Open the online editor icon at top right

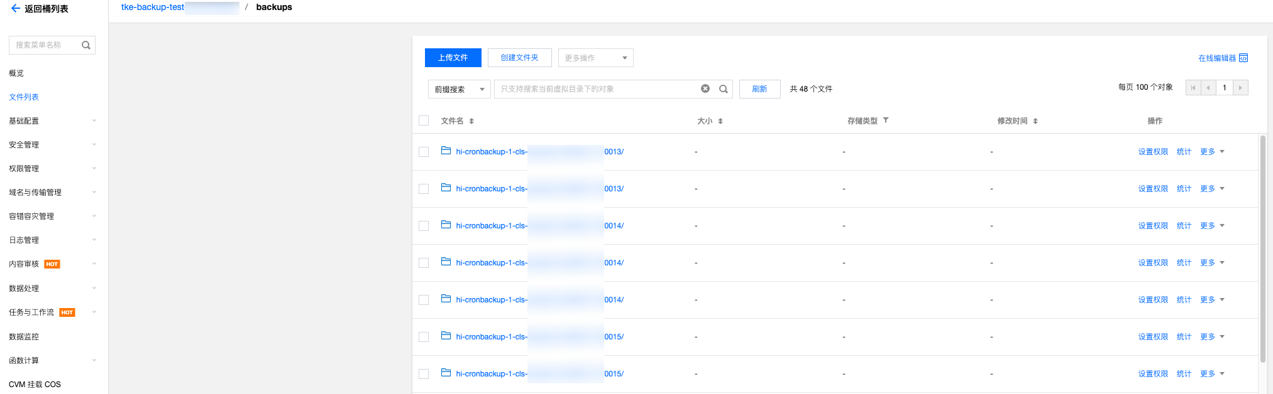coord(1243,58)
